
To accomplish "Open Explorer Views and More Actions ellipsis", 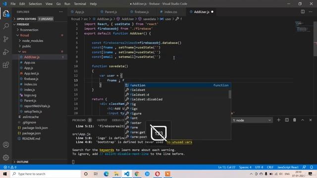I will pyautogui.click(x=61, y=12).
